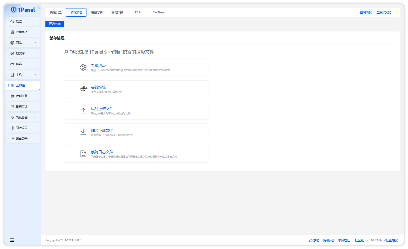Click the 开始扫描 start scan button
Image resolution: width=408 pixels, height=249 pixels.
point(54,24)
